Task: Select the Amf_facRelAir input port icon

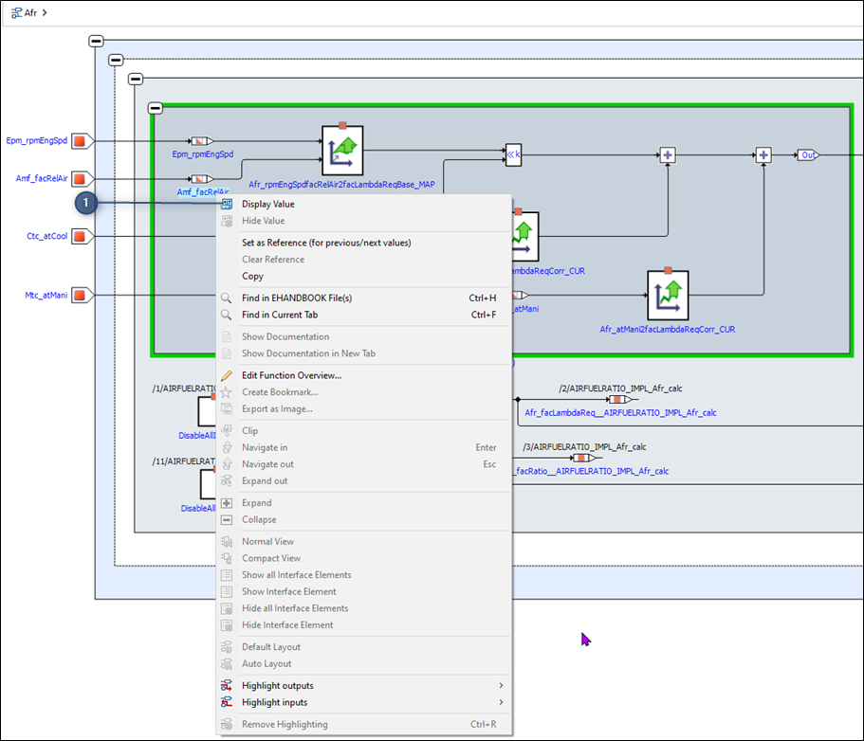Action: click(81, 178)
